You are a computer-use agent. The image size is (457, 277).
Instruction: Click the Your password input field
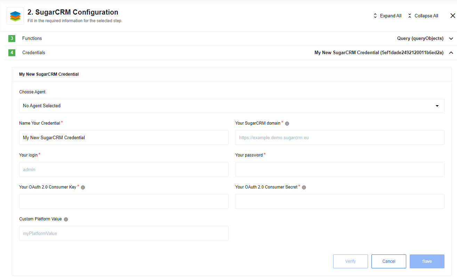(340, 169)
